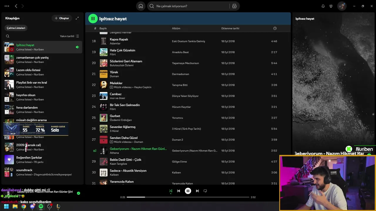Open 'hayırlısı olsun' playlist
The height and width of the screenshot is (211, 376).
click(x=43, y=97)
